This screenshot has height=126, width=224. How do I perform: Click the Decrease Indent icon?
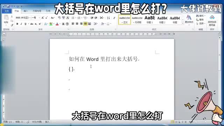click(92, 18)
